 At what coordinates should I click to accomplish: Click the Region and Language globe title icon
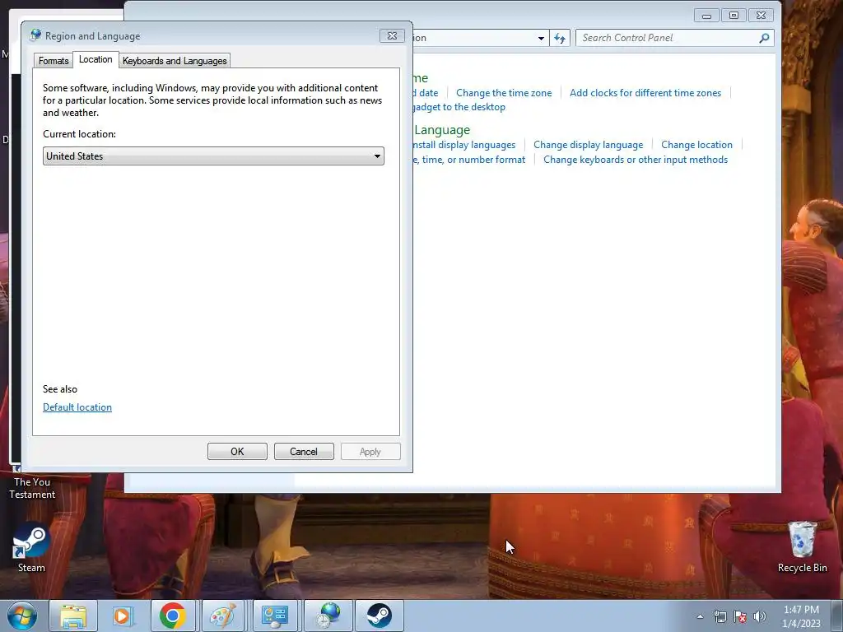pyautogui.click(x=35, y=35)
